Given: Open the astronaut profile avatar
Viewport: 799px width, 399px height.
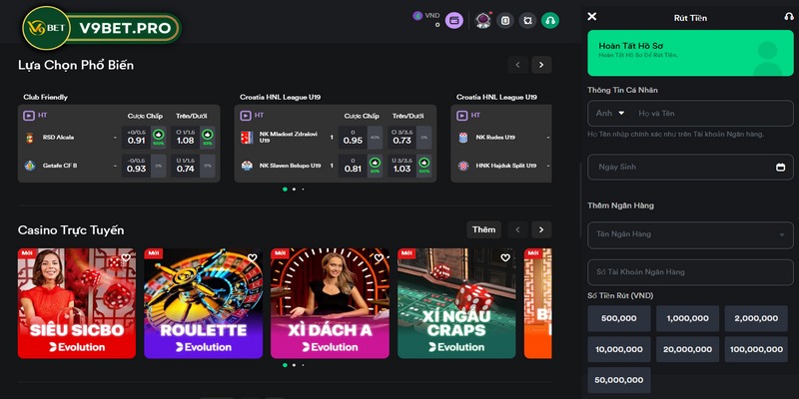Looking at the screenshot, I should 482,19.
